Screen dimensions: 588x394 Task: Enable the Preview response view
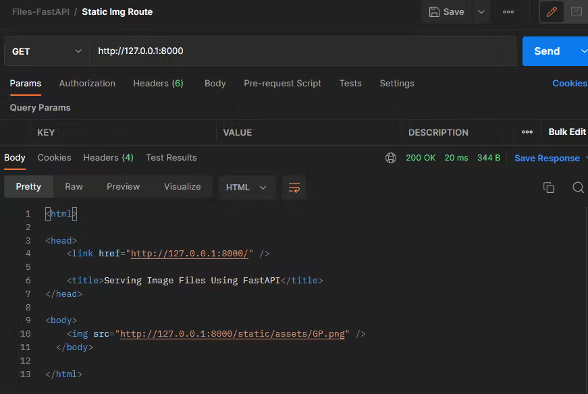pyautogui.click(x=123, y=186)
